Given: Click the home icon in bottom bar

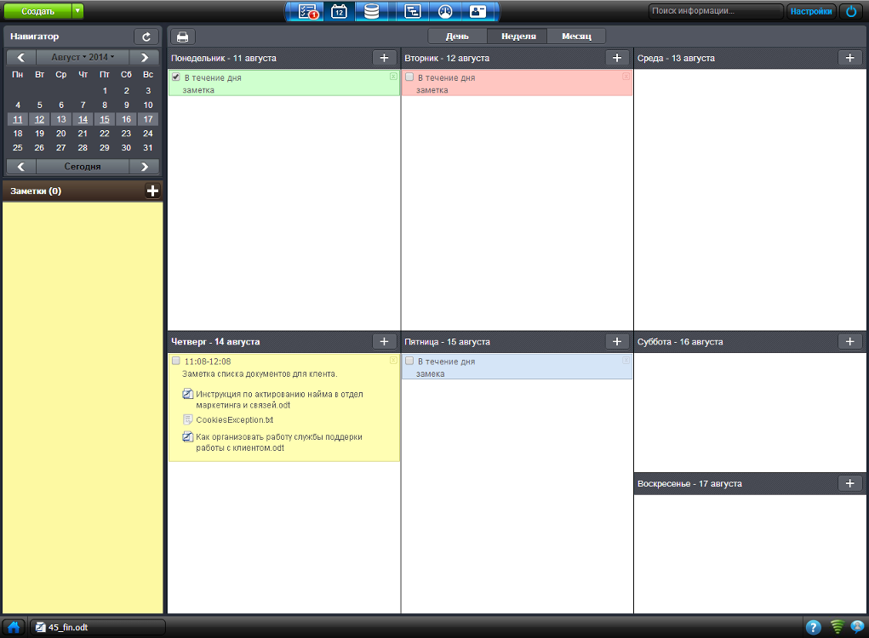Looking at the screenshot, I should [x=14, y=627].
